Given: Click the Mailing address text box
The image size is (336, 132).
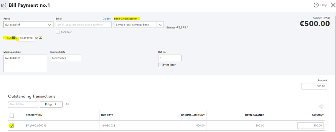Looking at the screenshot, I should (x=25, y=63).
